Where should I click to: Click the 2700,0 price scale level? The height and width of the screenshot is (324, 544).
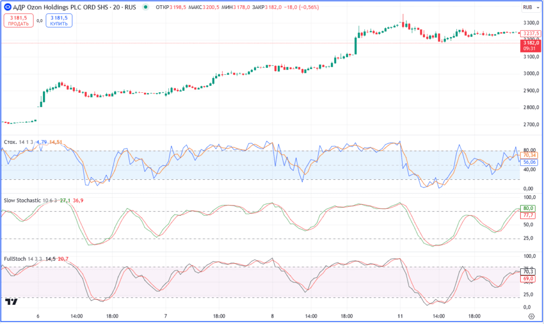point(531,124)
